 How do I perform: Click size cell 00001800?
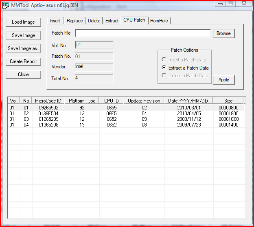tap(228, 113)
